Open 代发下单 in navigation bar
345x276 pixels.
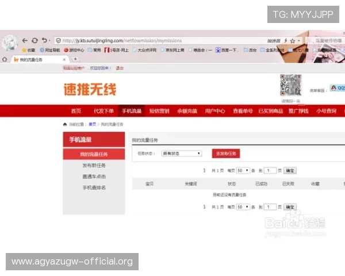[x=103, y=111]
